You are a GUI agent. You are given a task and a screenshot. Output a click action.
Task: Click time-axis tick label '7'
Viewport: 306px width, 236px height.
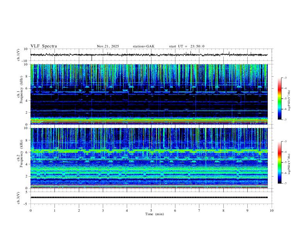199,211
